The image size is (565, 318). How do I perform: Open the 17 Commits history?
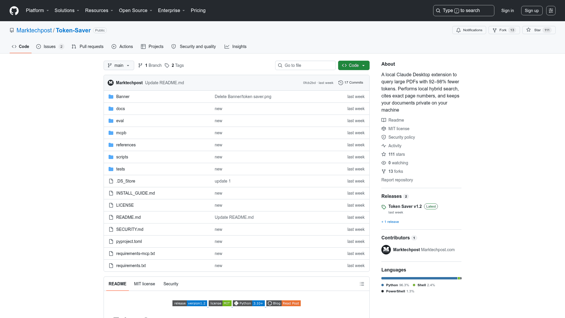[351, 83]
